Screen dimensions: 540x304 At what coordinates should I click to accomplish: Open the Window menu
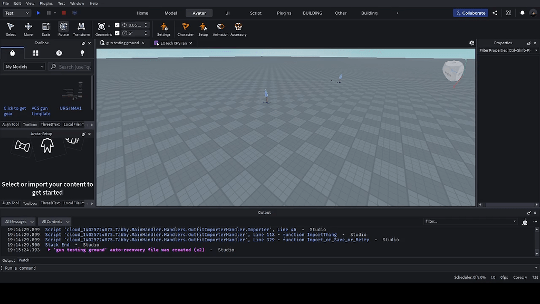77,4
